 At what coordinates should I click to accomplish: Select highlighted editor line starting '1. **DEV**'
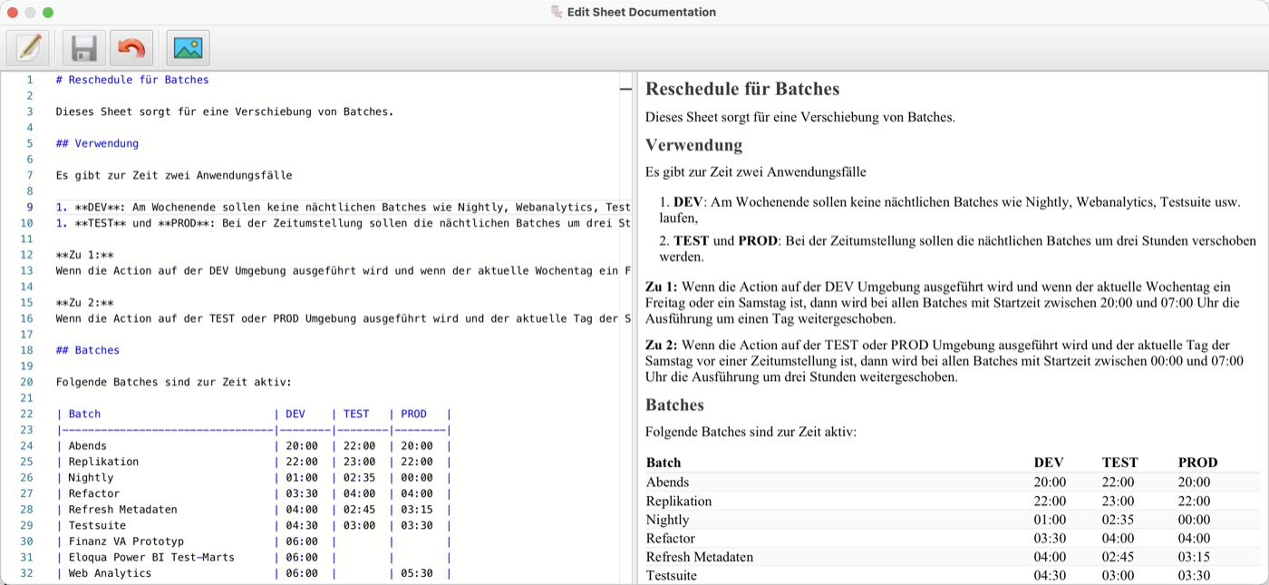[x=344, y=207]
